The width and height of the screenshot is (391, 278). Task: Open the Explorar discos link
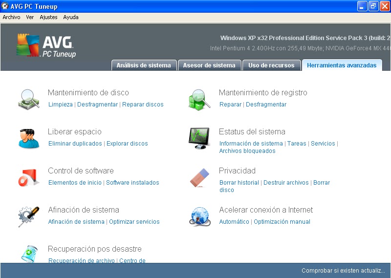point(127,144)
